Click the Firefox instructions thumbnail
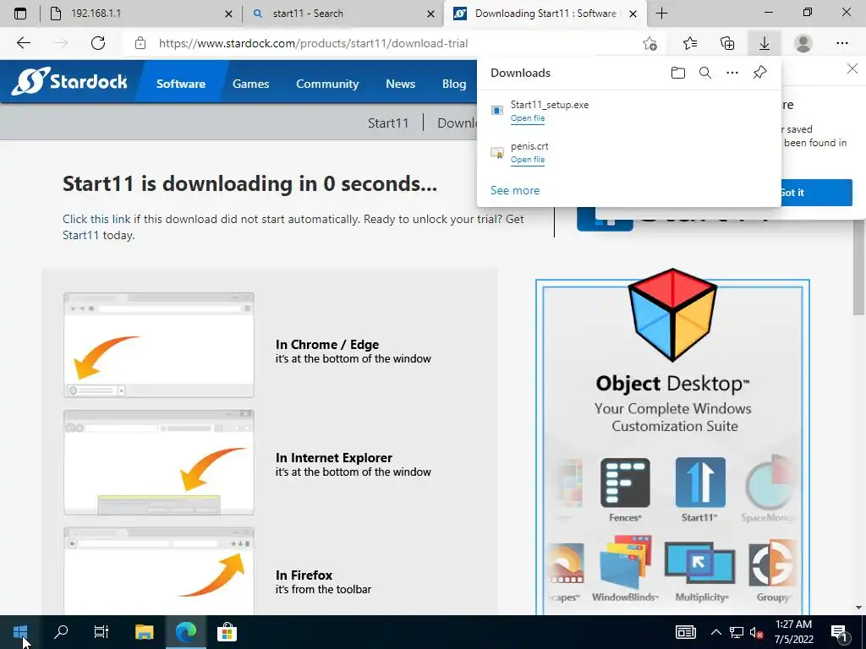This screenshot has height=649, width=866. point(159,570)
